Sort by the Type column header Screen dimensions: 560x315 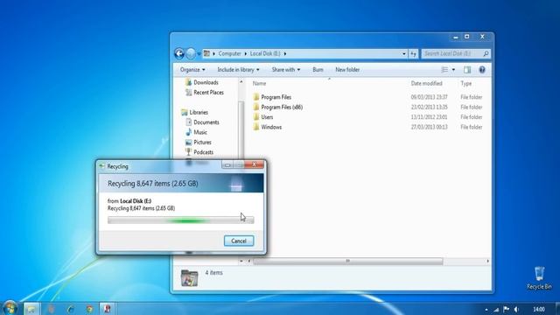(466, 83)
